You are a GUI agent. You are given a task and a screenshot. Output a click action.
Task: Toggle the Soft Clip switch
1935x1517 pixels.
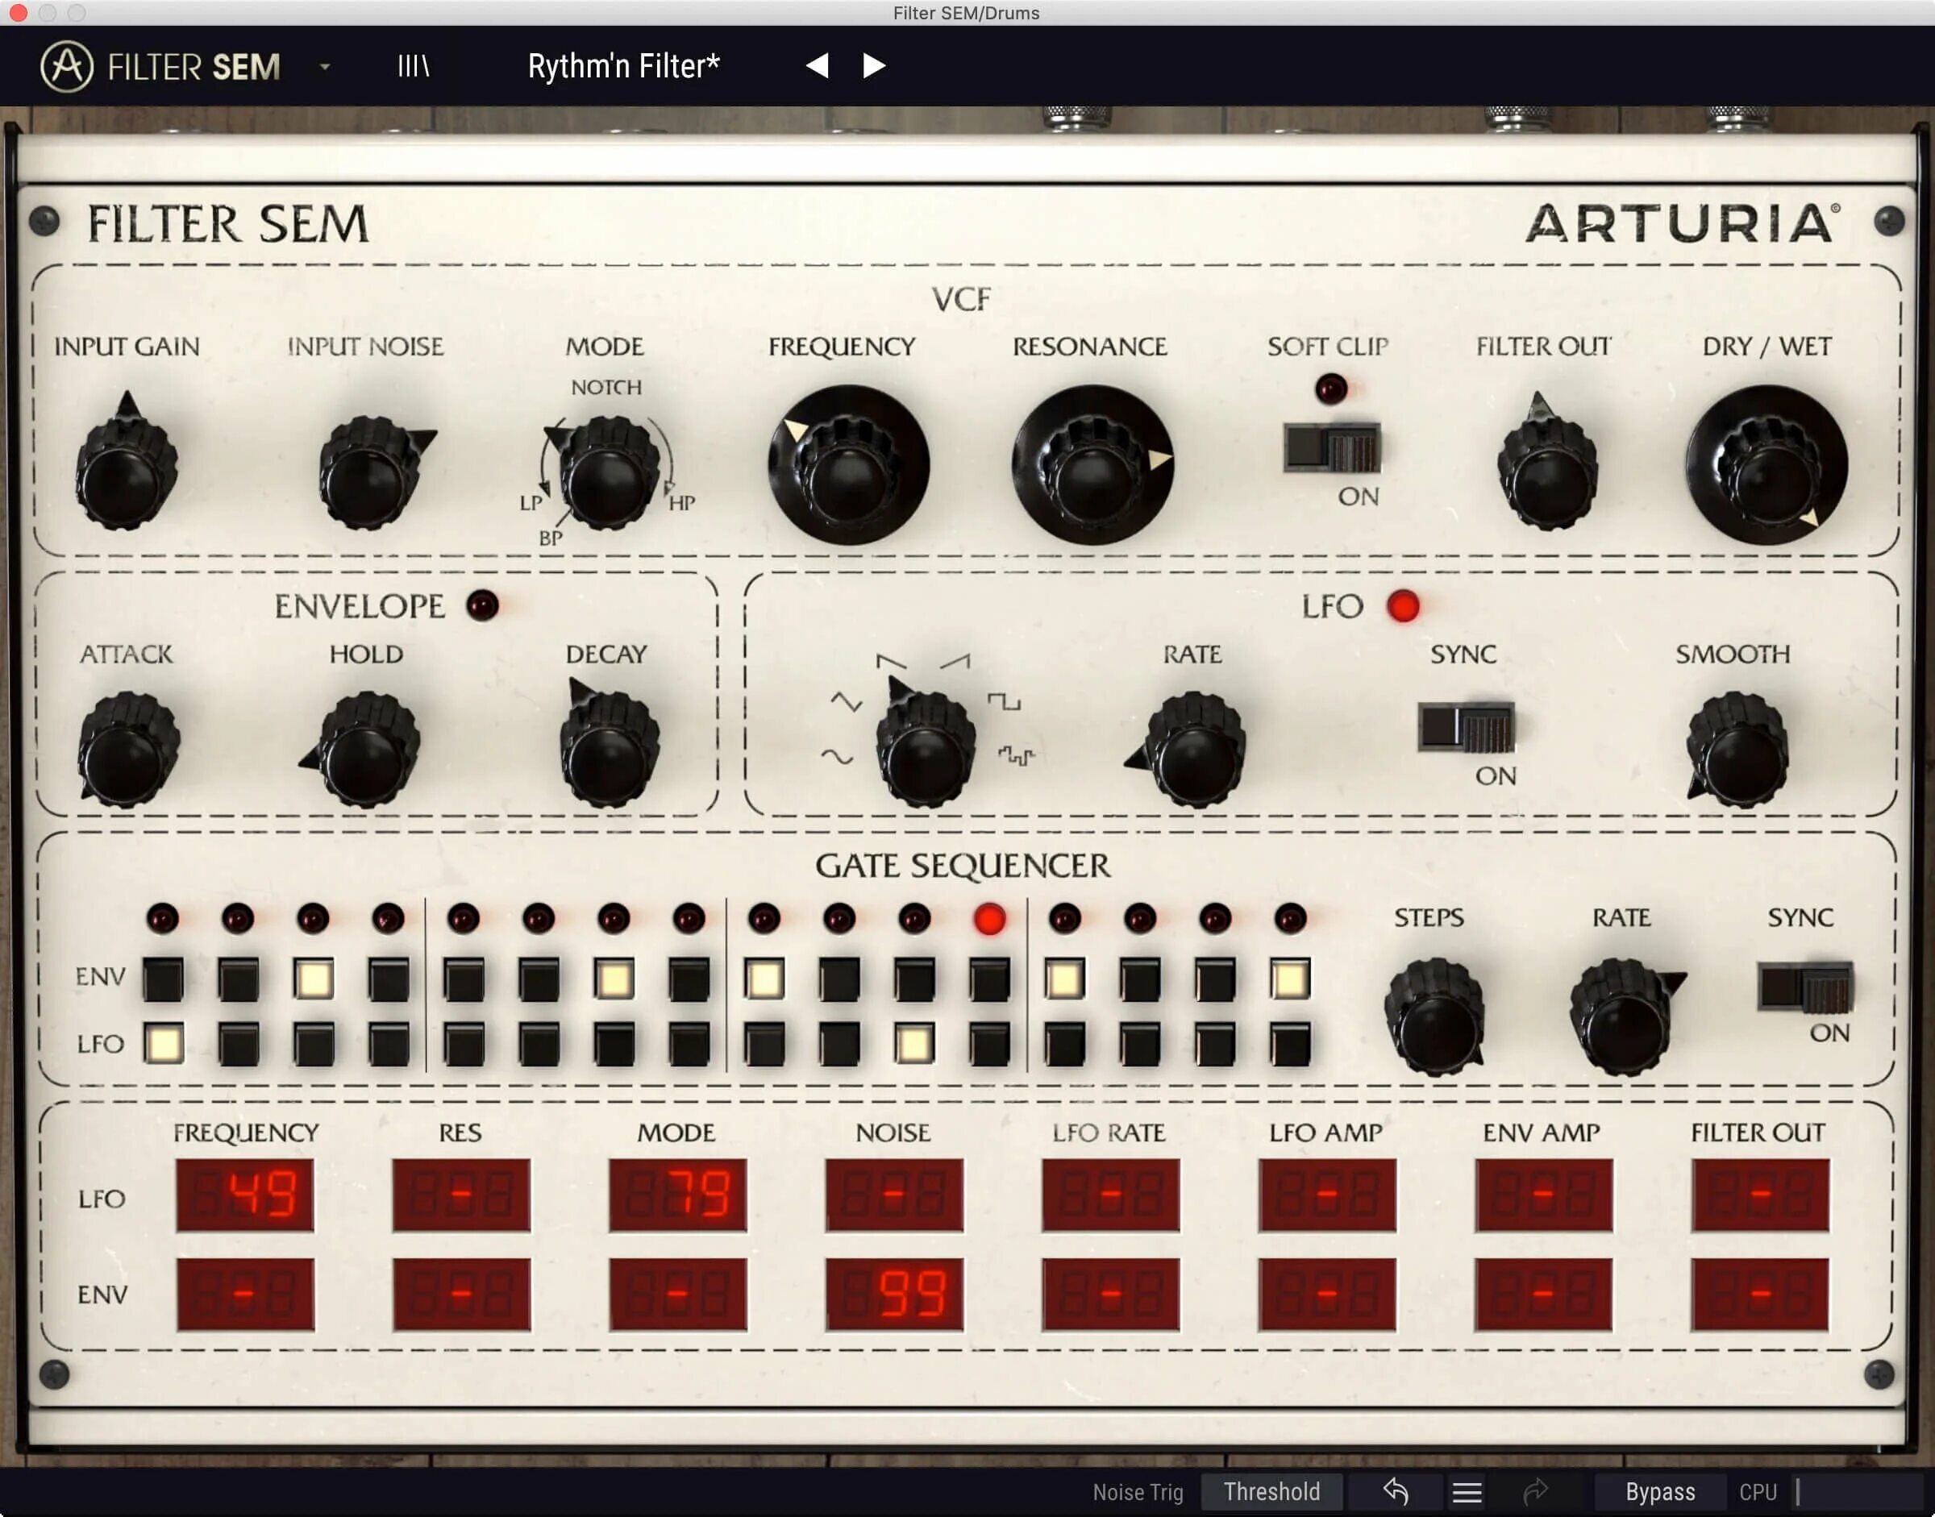pos(1331,448)
